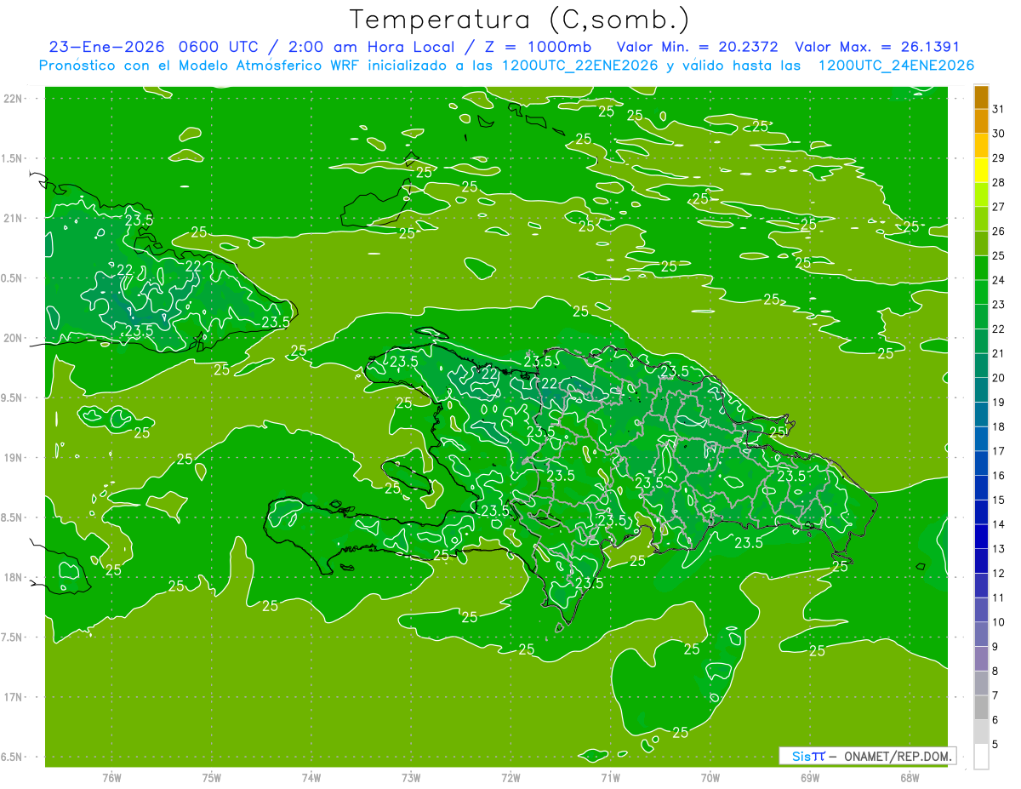This screenshot has height=789, width=1021.
Task: Click the color scale label '31'
Action: tap(999, 109)
